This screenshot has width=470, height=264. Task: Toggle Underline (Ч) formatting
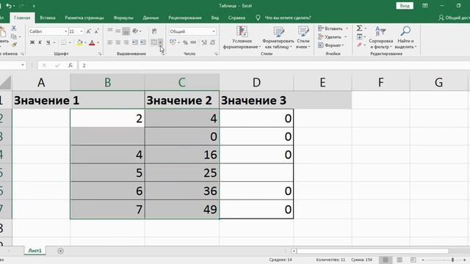coord(48,43)
